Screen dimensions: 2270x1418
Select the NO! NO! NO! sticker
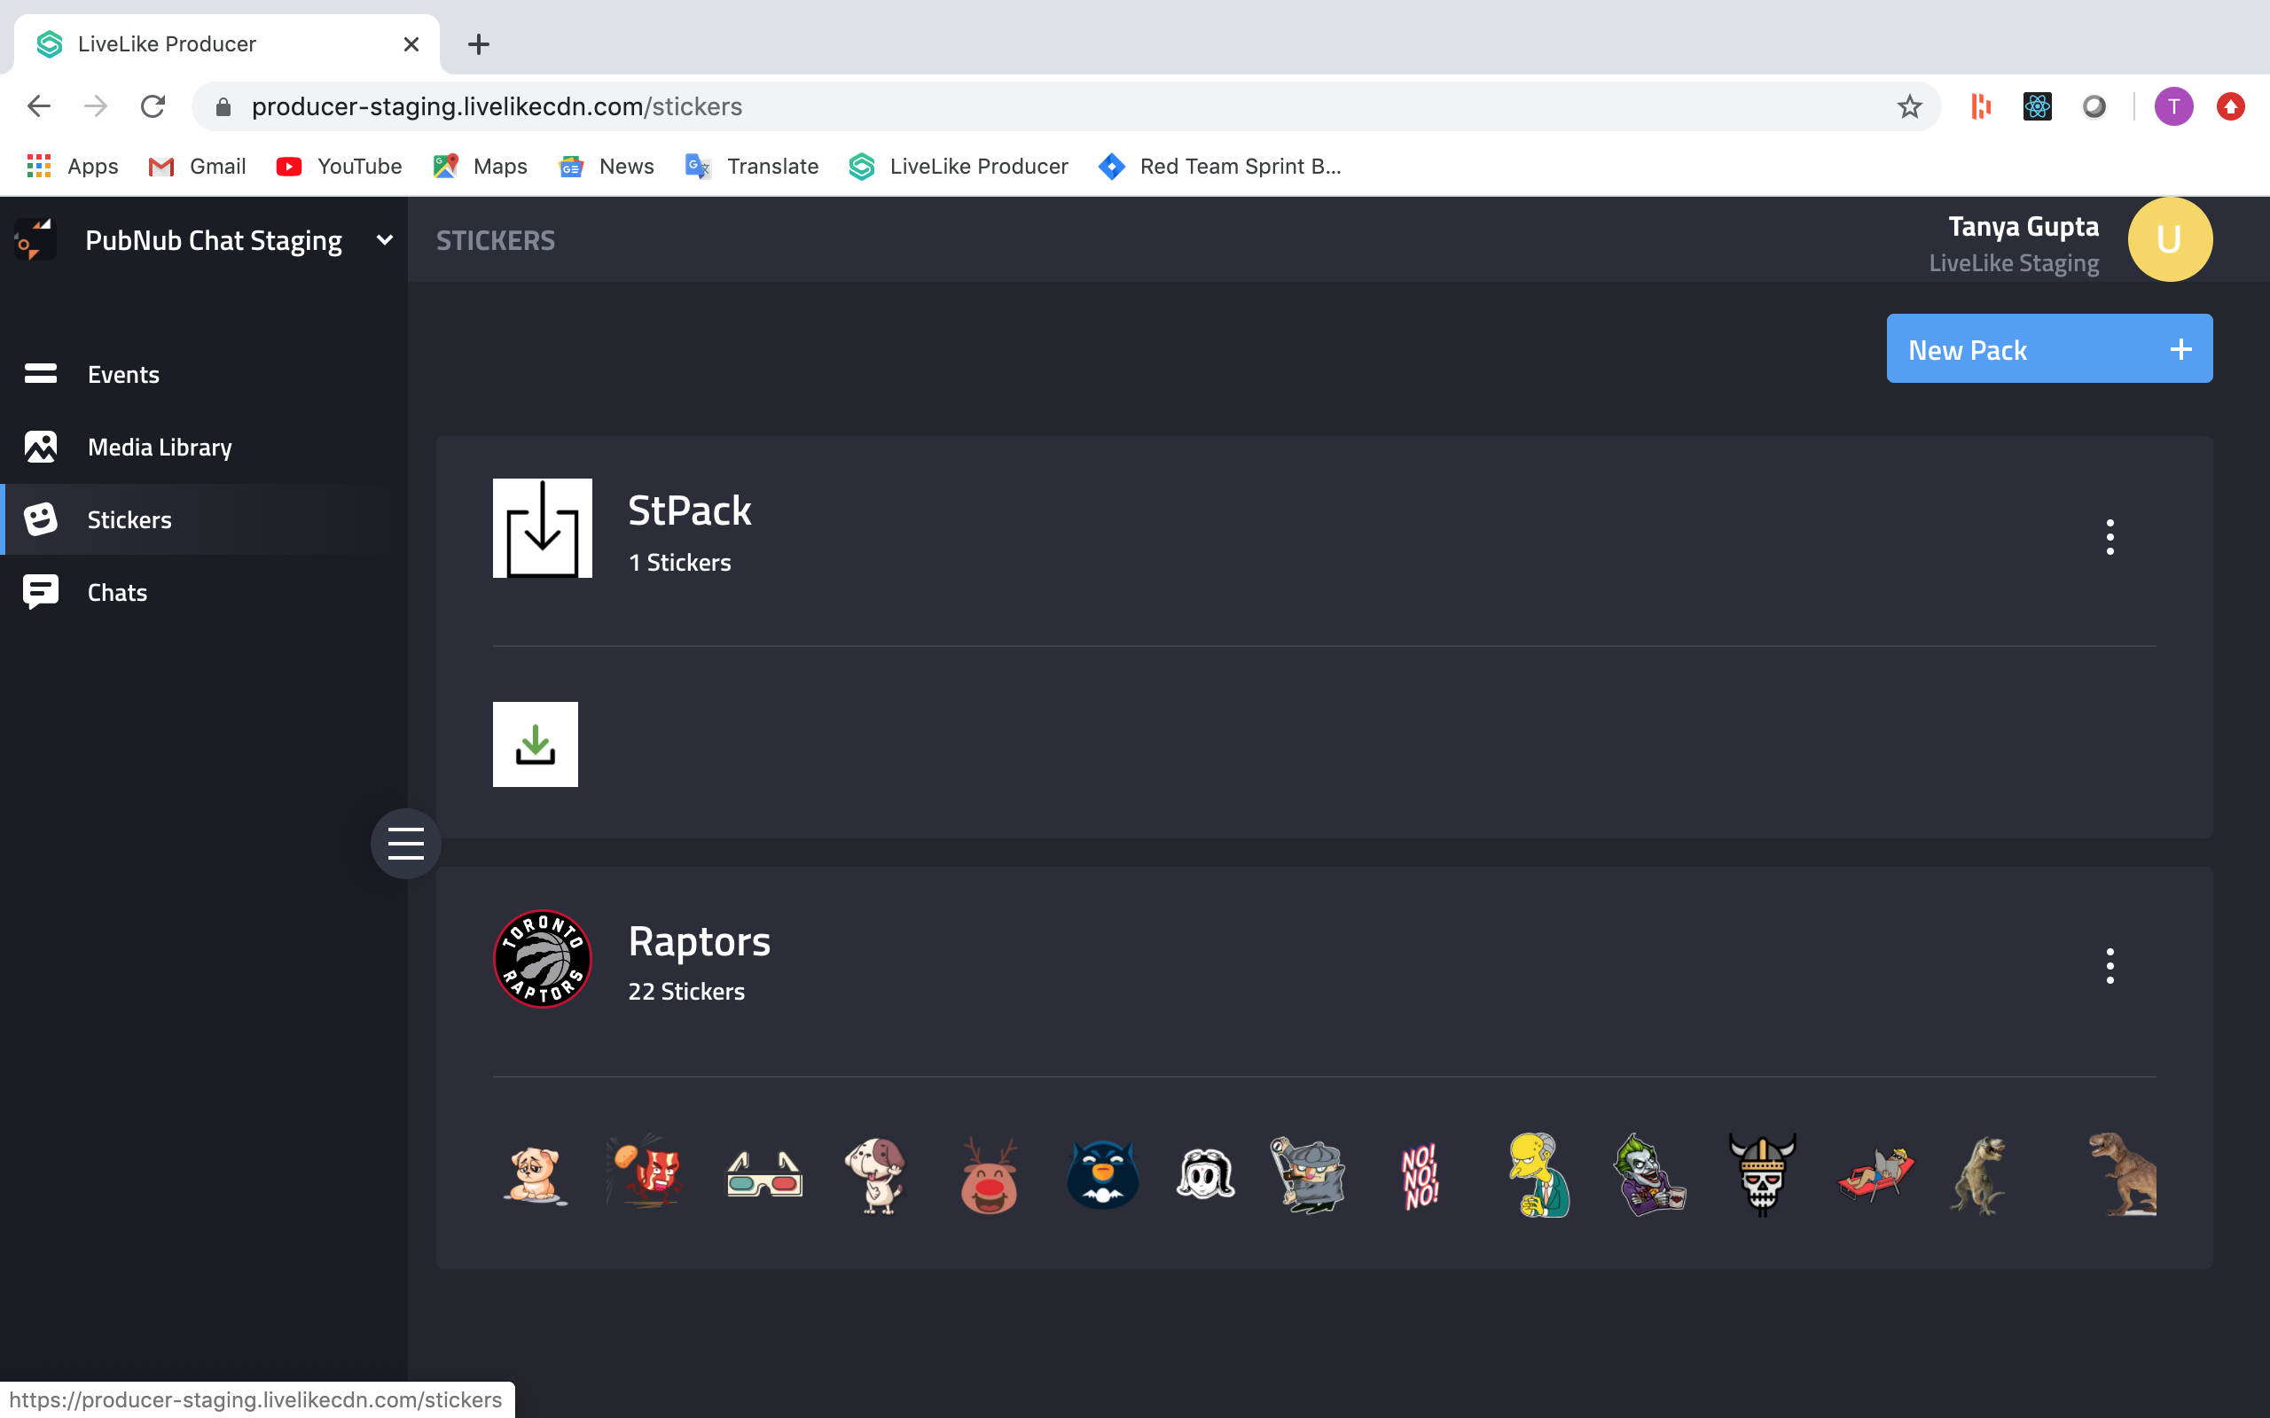[x=1421, y=1174]
